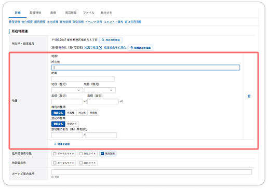Open the 地目（現況） dropdown

100,90
